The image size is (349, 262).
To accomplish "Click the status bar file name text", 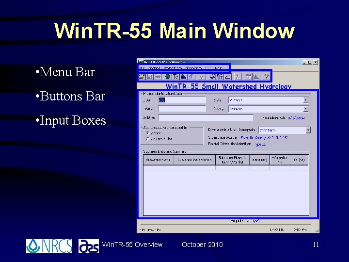I will click(x=150, y=229).
